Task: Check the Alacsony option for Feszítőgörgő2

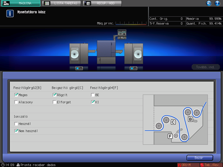Action: [16, 102]
